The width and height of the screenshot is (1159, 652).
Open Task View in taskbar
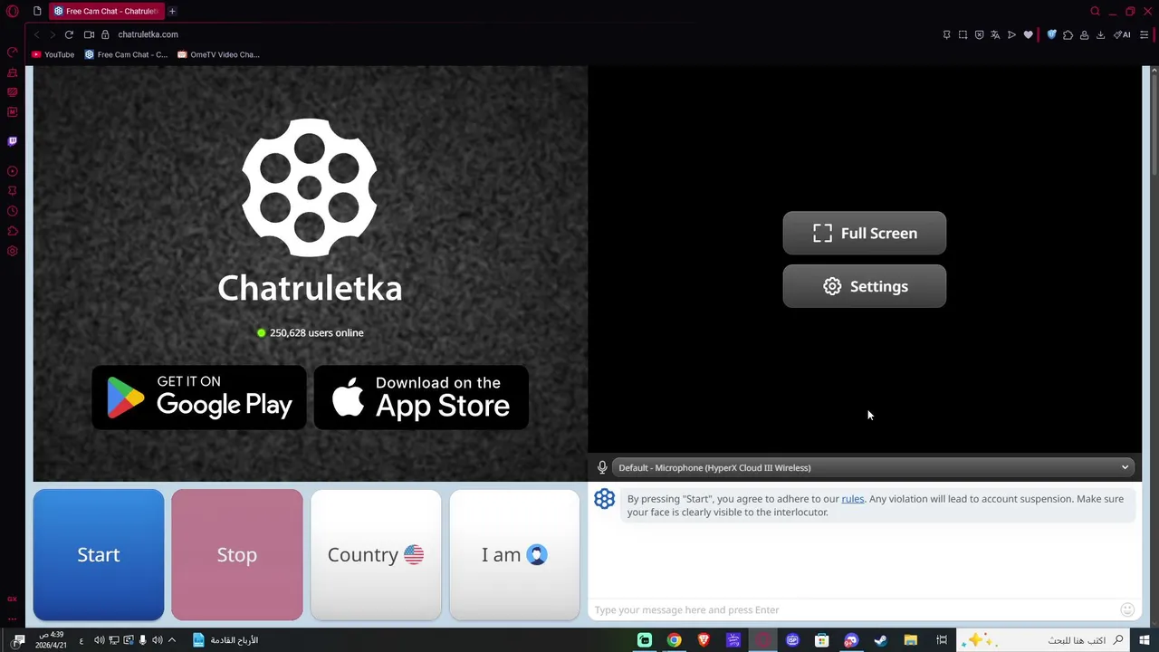[x=942, y=640]
